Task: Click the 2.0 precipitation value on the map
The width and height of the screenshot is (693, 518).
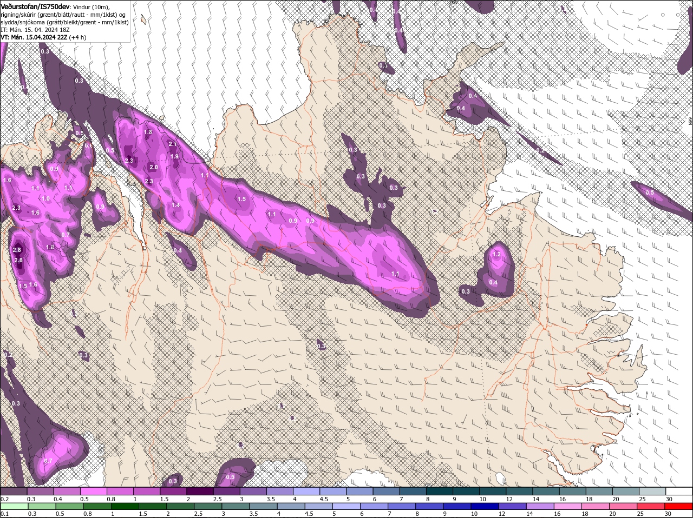Action: 154,168
